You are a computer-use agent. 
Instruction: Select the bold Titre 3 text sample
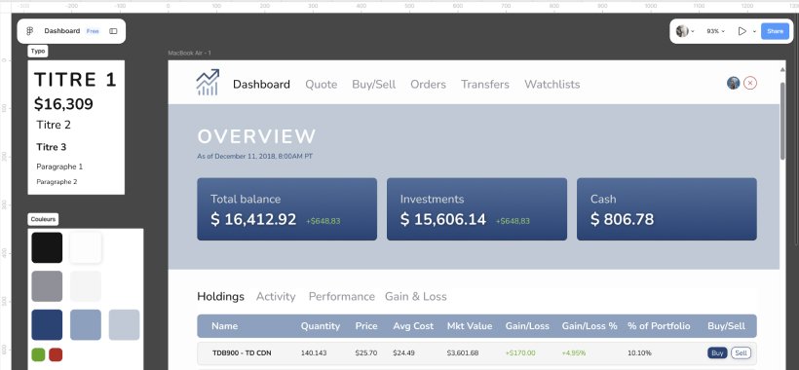[x=51, y=147]
